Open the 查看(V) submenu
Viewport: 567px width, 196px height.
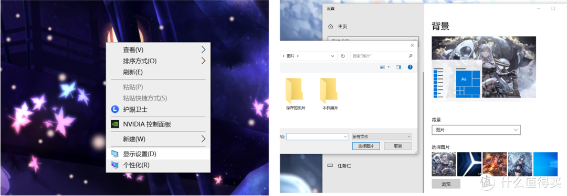(158, 49)
